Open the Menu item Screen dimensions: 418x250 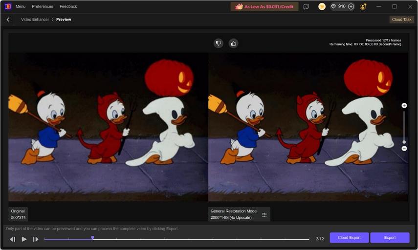(x=21, y=6)
